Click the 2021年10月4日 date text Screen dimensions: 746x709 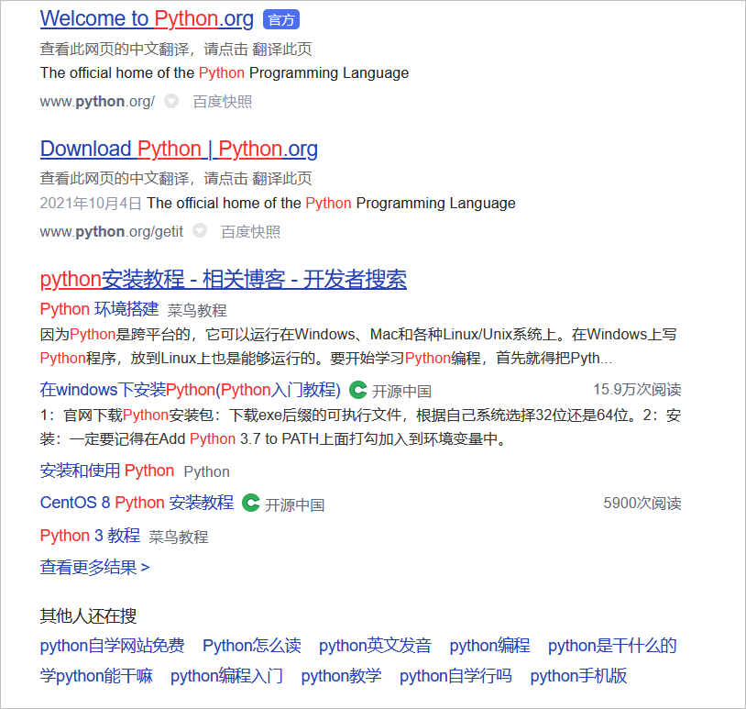point(91,204)
